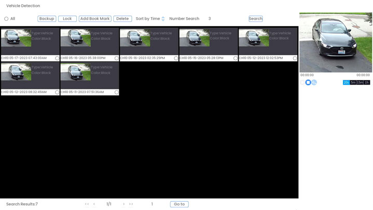Select the All radio button

pos(6,19)
